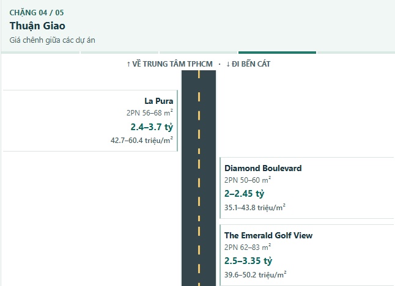
Task: Click the Thuận Giao heading
Action: coord(37,26)
